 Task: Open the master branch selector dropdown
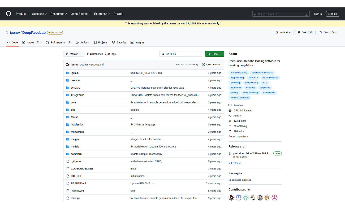74,54
